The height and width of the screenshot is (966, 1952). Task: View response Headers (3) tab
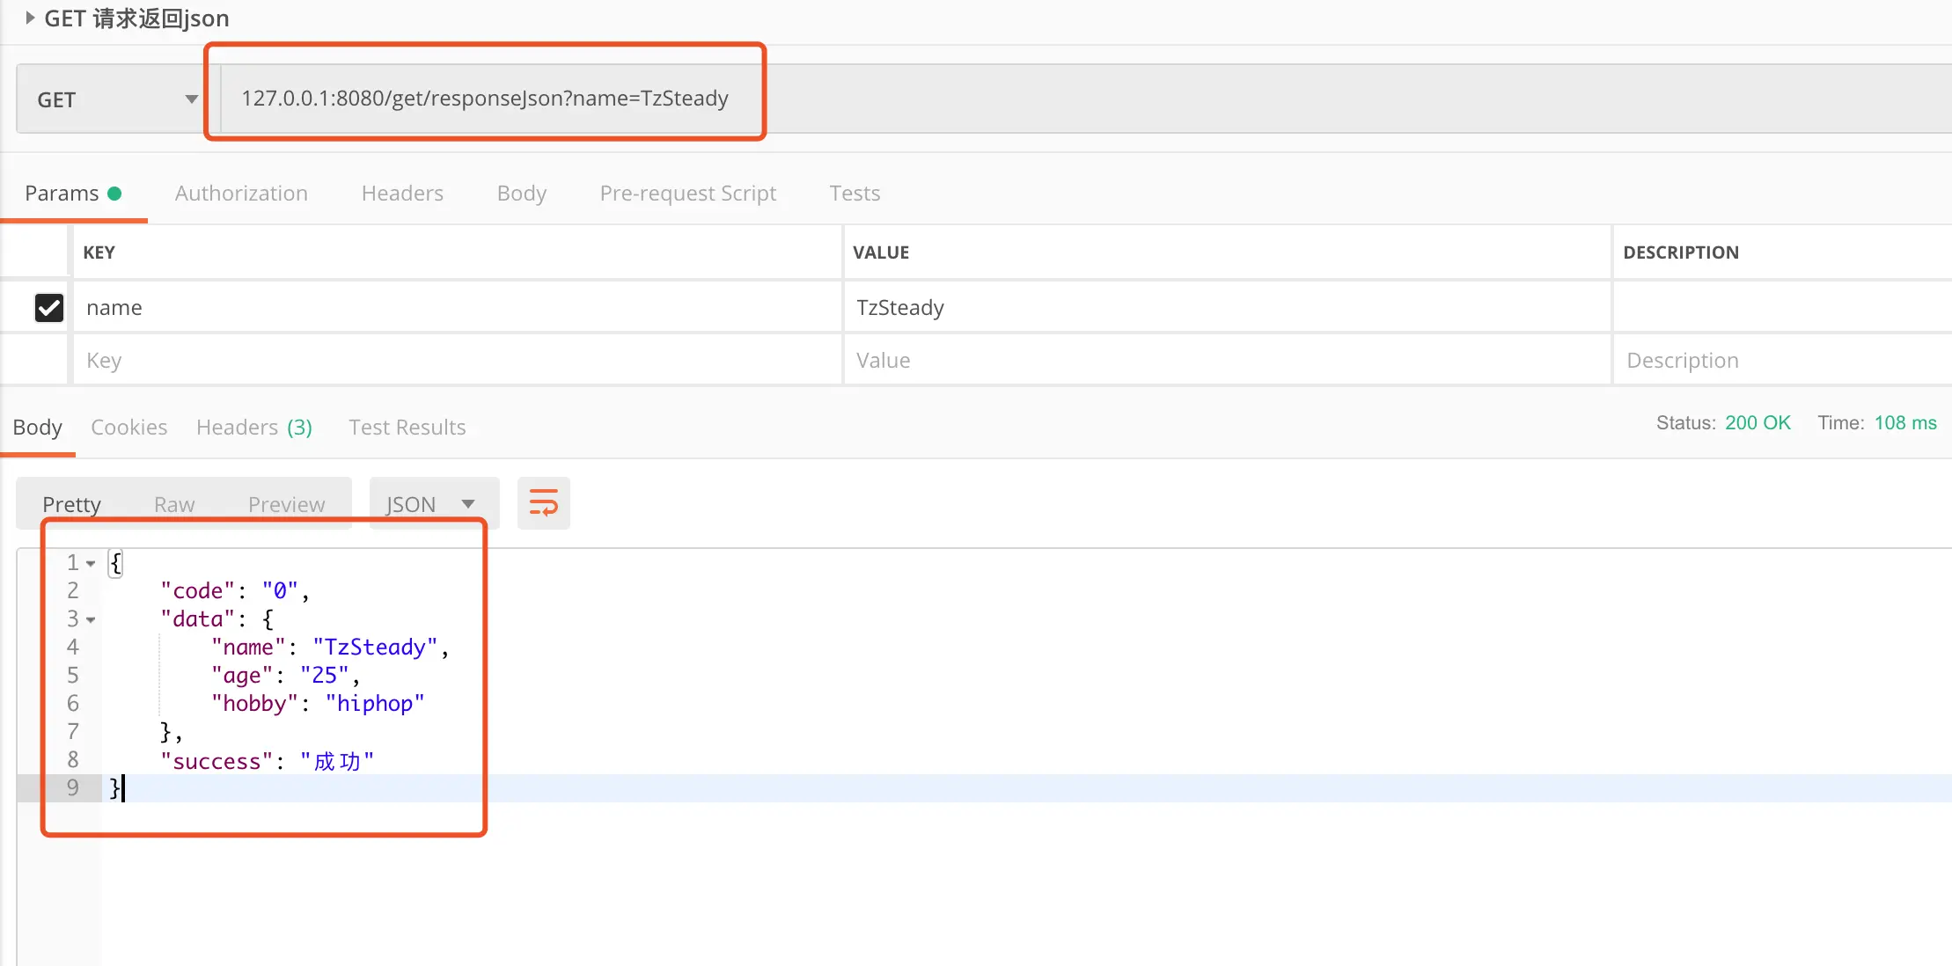pos(253,427)
